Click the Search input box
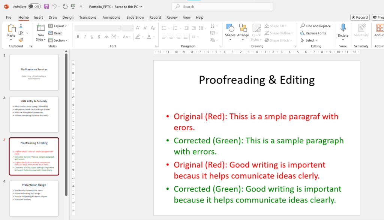Image resolution: width=384 pixels, height=220 pixels. tap(222, 7)
